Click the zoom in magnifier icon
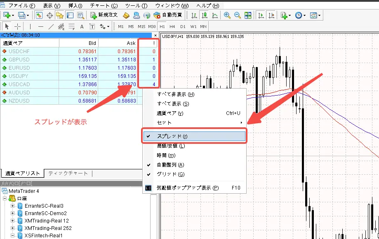The image size is (379, 239). coord(227,15)
